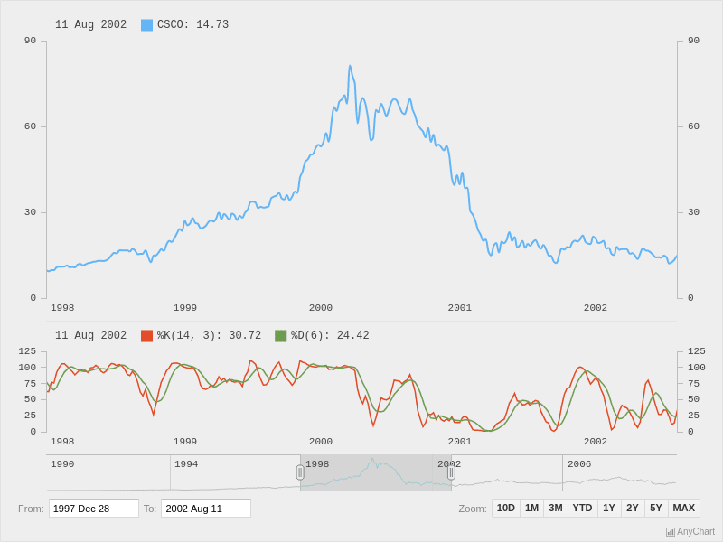Choose the YTD zoom button
This screenshot has height=542, width=723.
click(x=582, y=508)
